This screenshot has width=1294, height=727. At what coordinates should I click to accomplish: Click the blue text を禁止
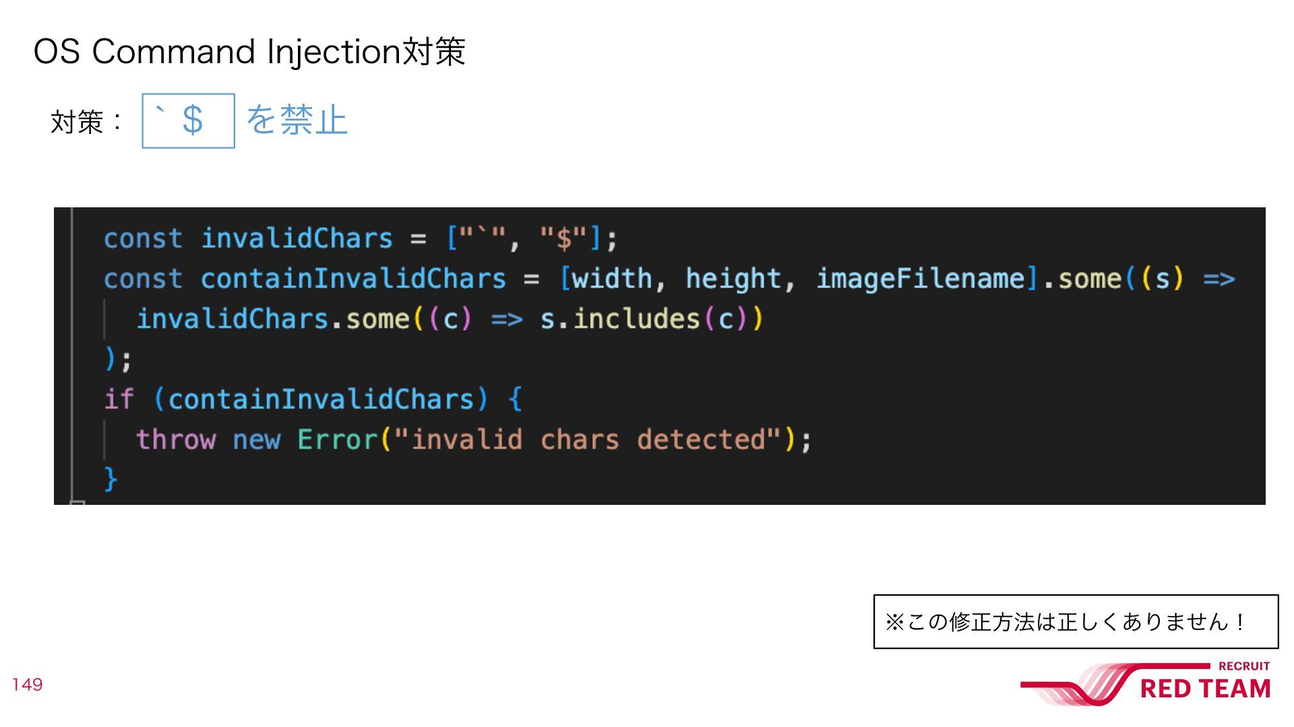[x=297, y=120]
